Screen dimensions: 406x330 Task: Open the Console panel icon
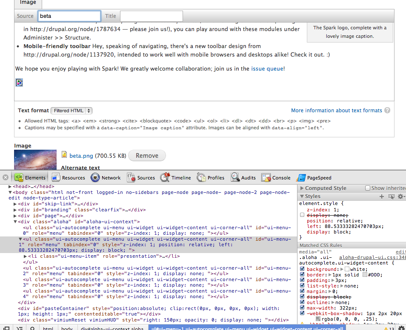[x=266, y=178]
